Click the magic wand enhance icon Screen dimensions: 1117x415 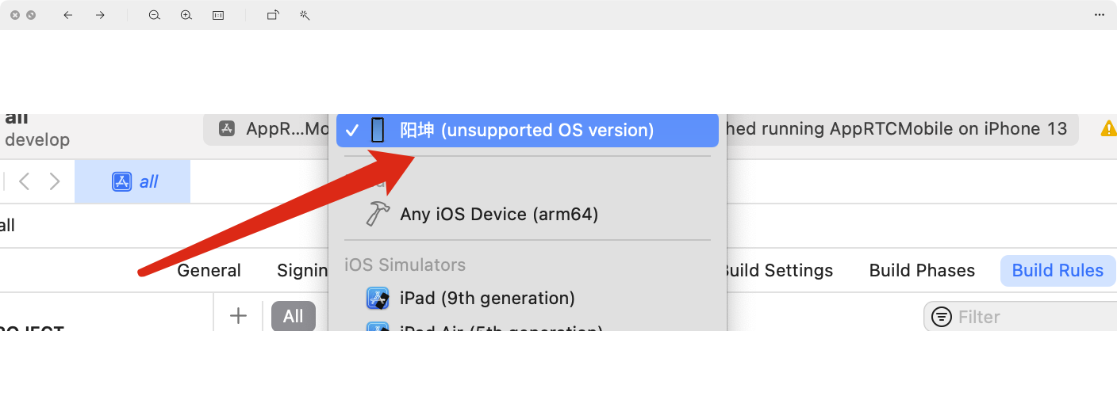(x=305, y=15)
